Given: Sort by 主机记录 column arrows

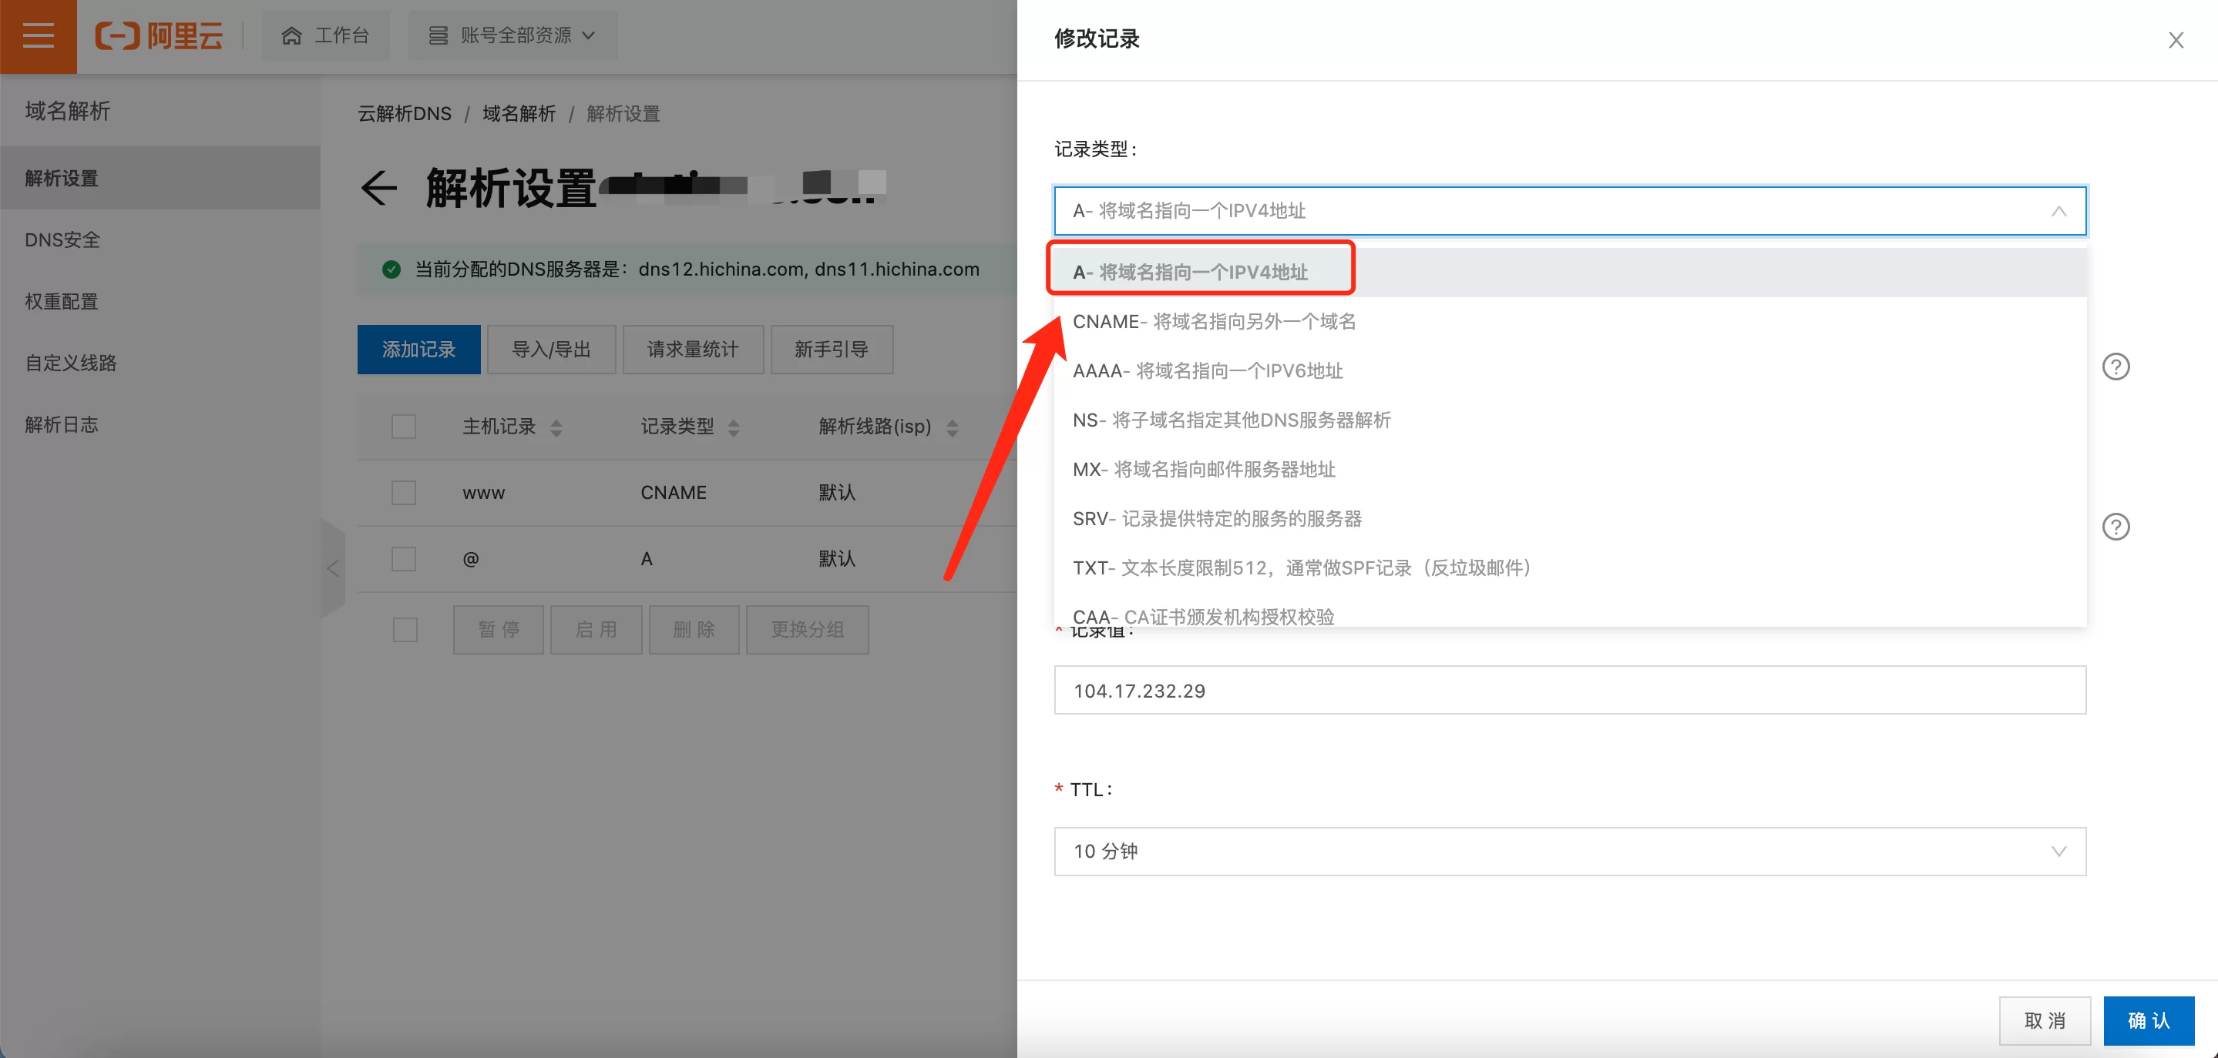Looking at the screenshot, I should point(556,427).
